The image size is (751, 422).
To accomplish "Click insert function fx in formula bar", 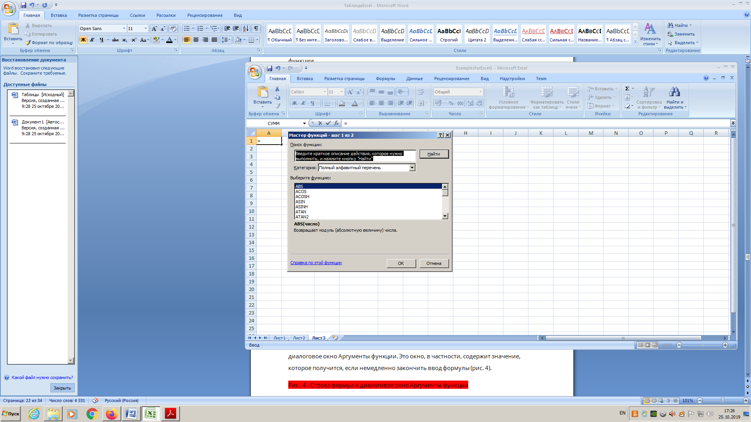I will (x=336, y=123).
